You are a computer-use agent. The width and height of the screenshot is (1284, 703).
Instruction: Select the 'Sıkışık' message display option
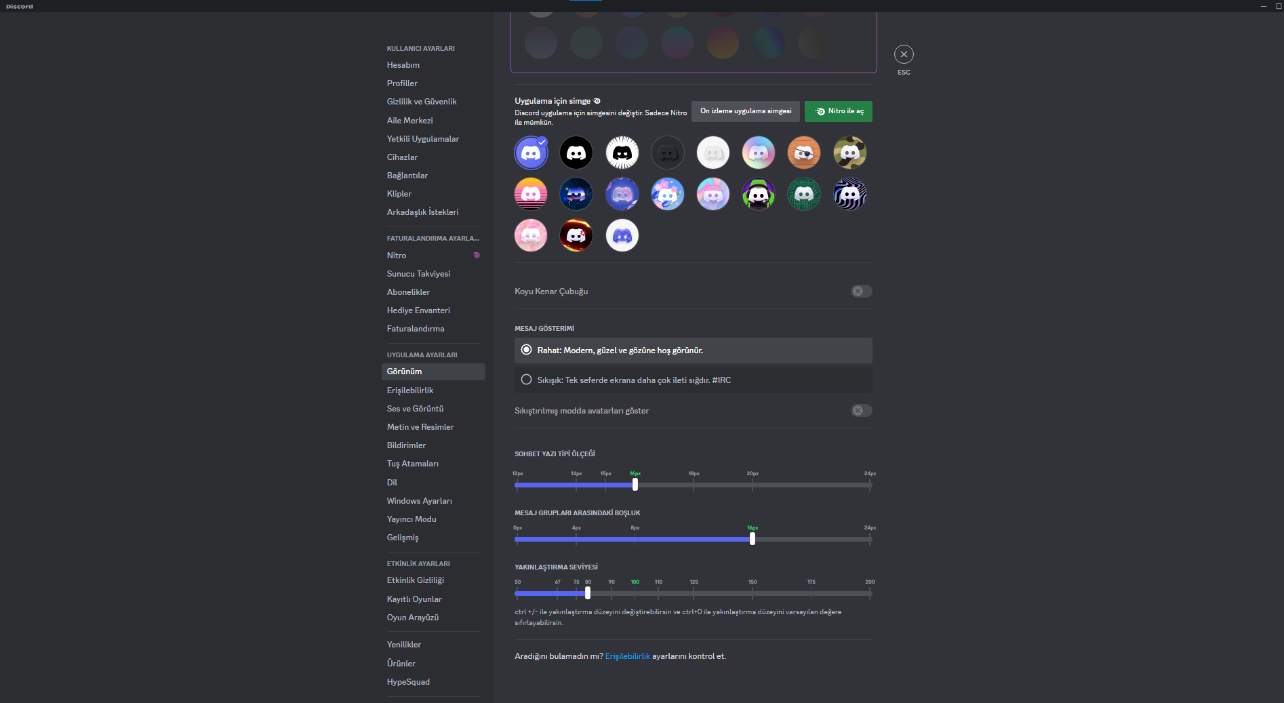click(694, 380)
